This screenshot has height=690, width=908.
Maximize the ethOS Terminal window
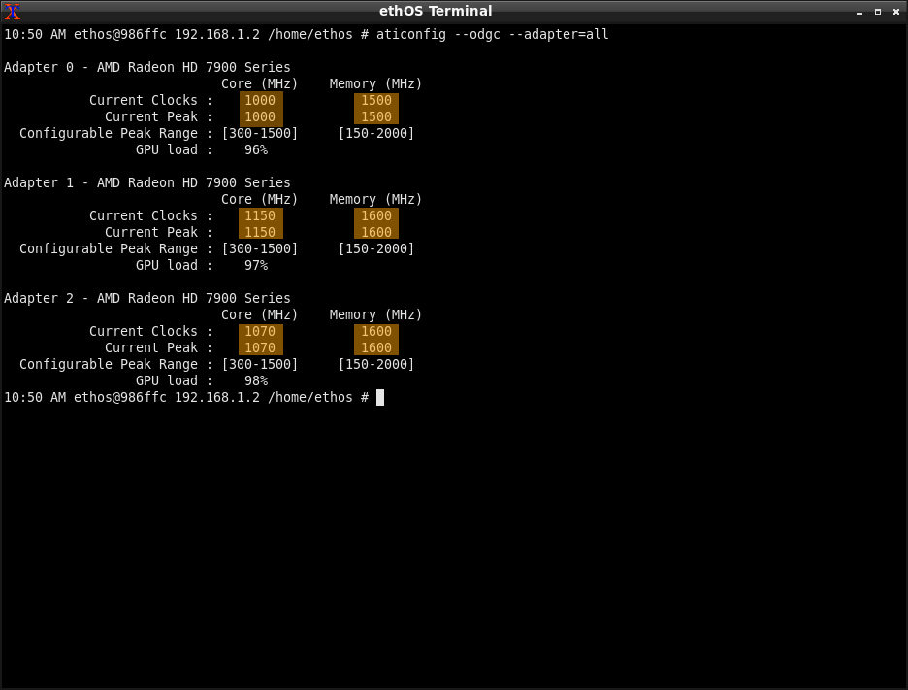coord(878,12)
